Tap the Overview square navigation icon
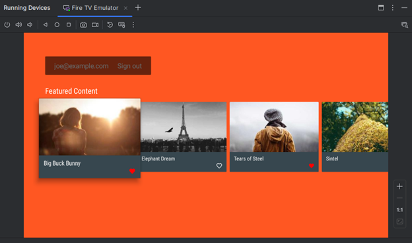This screenshot has height=243, width=412. [69, 24]
